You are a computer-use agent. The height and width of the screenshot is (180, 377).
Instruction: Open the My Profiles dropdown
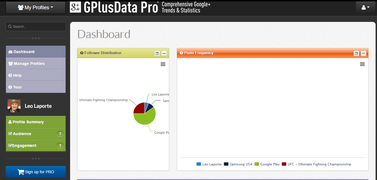pyautogui.click(x=35, y=8)
